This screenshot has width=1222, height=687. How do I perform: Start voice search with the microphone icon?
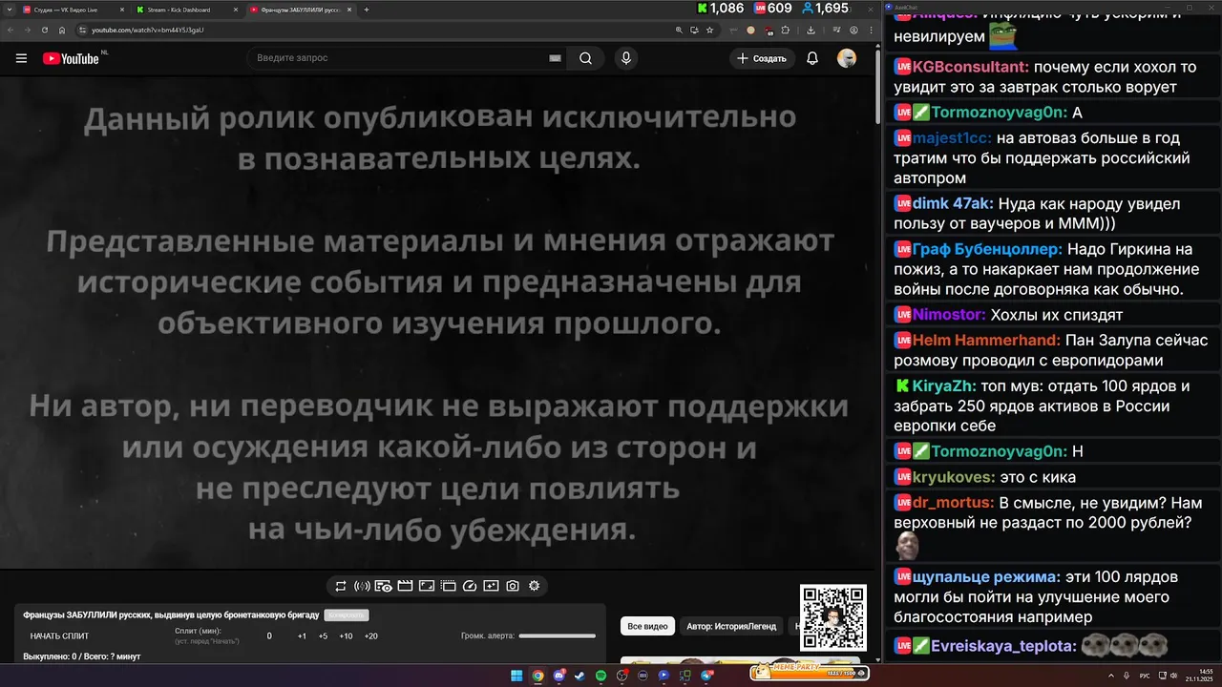coord(625,58)
